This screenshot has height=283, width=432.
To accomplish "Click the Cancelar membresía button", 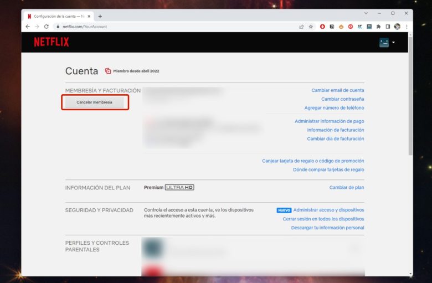I will coord(95,102).
